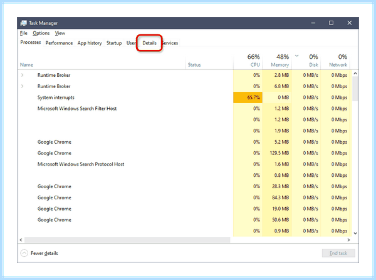The image size is (376, 280).
Task: Click horizontal scrollbar left arrow
Action: (x=21, y=240)
